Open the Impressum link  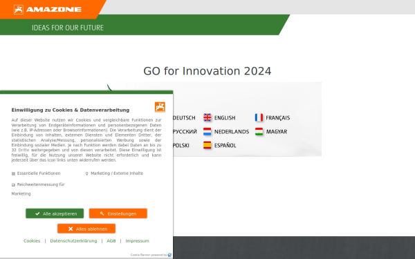click(138, 241)
